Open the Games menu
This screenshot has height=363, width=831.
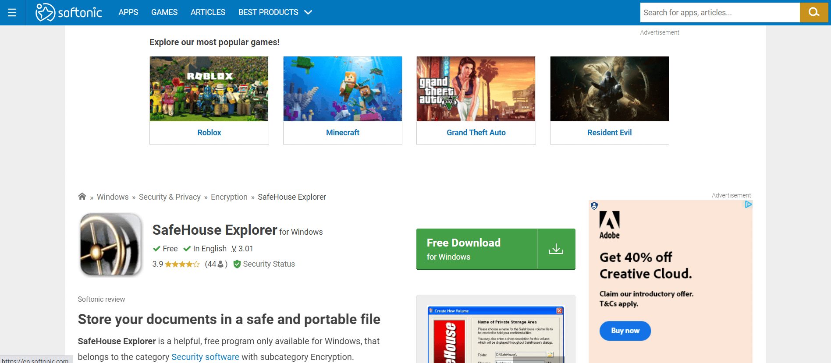(164, 12)
